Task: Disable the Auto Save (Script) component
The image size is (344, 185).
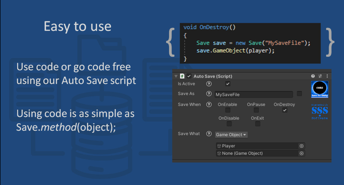Action: 188,76
